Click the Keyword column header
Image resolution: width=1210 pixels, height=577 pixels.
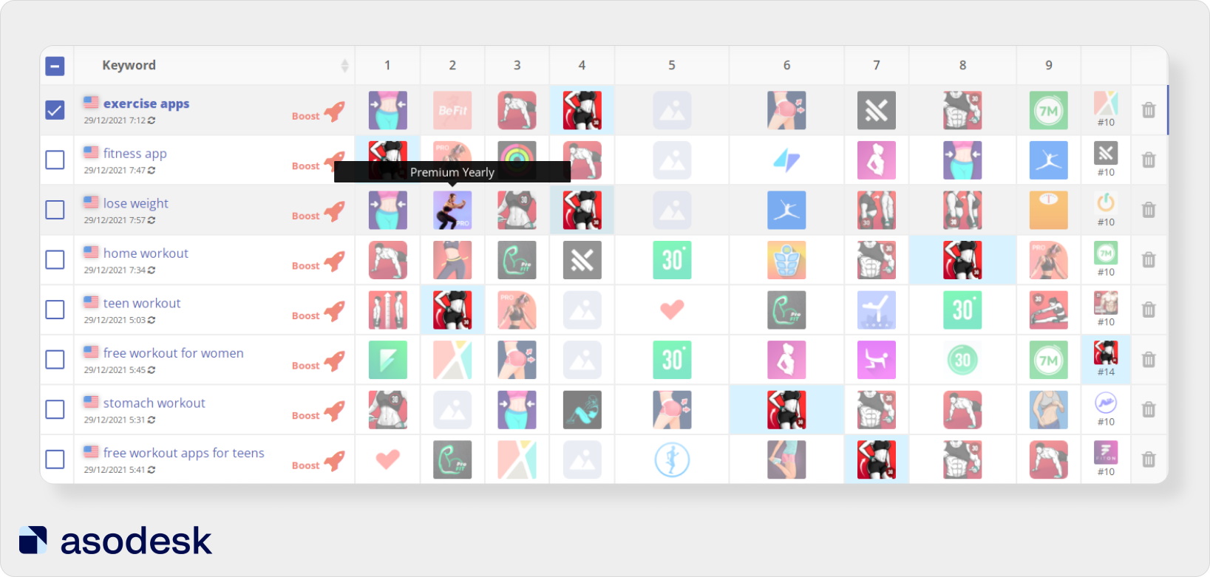[129, 65]
